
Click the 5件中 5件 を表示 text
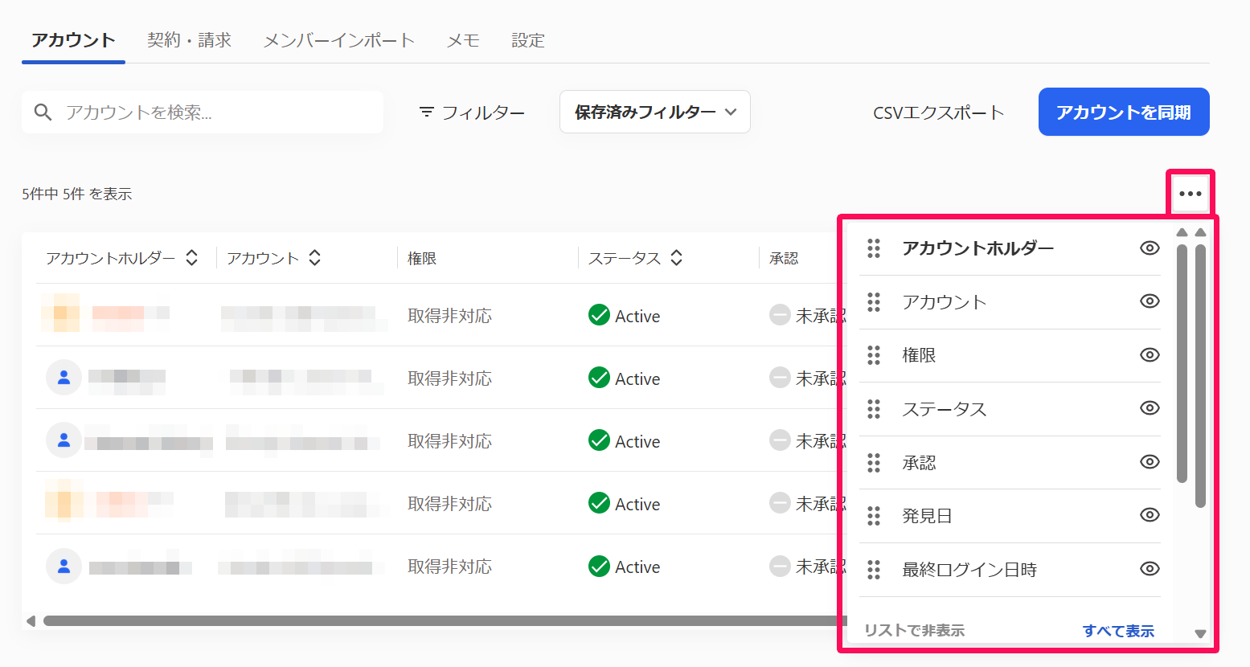(77, 194)
